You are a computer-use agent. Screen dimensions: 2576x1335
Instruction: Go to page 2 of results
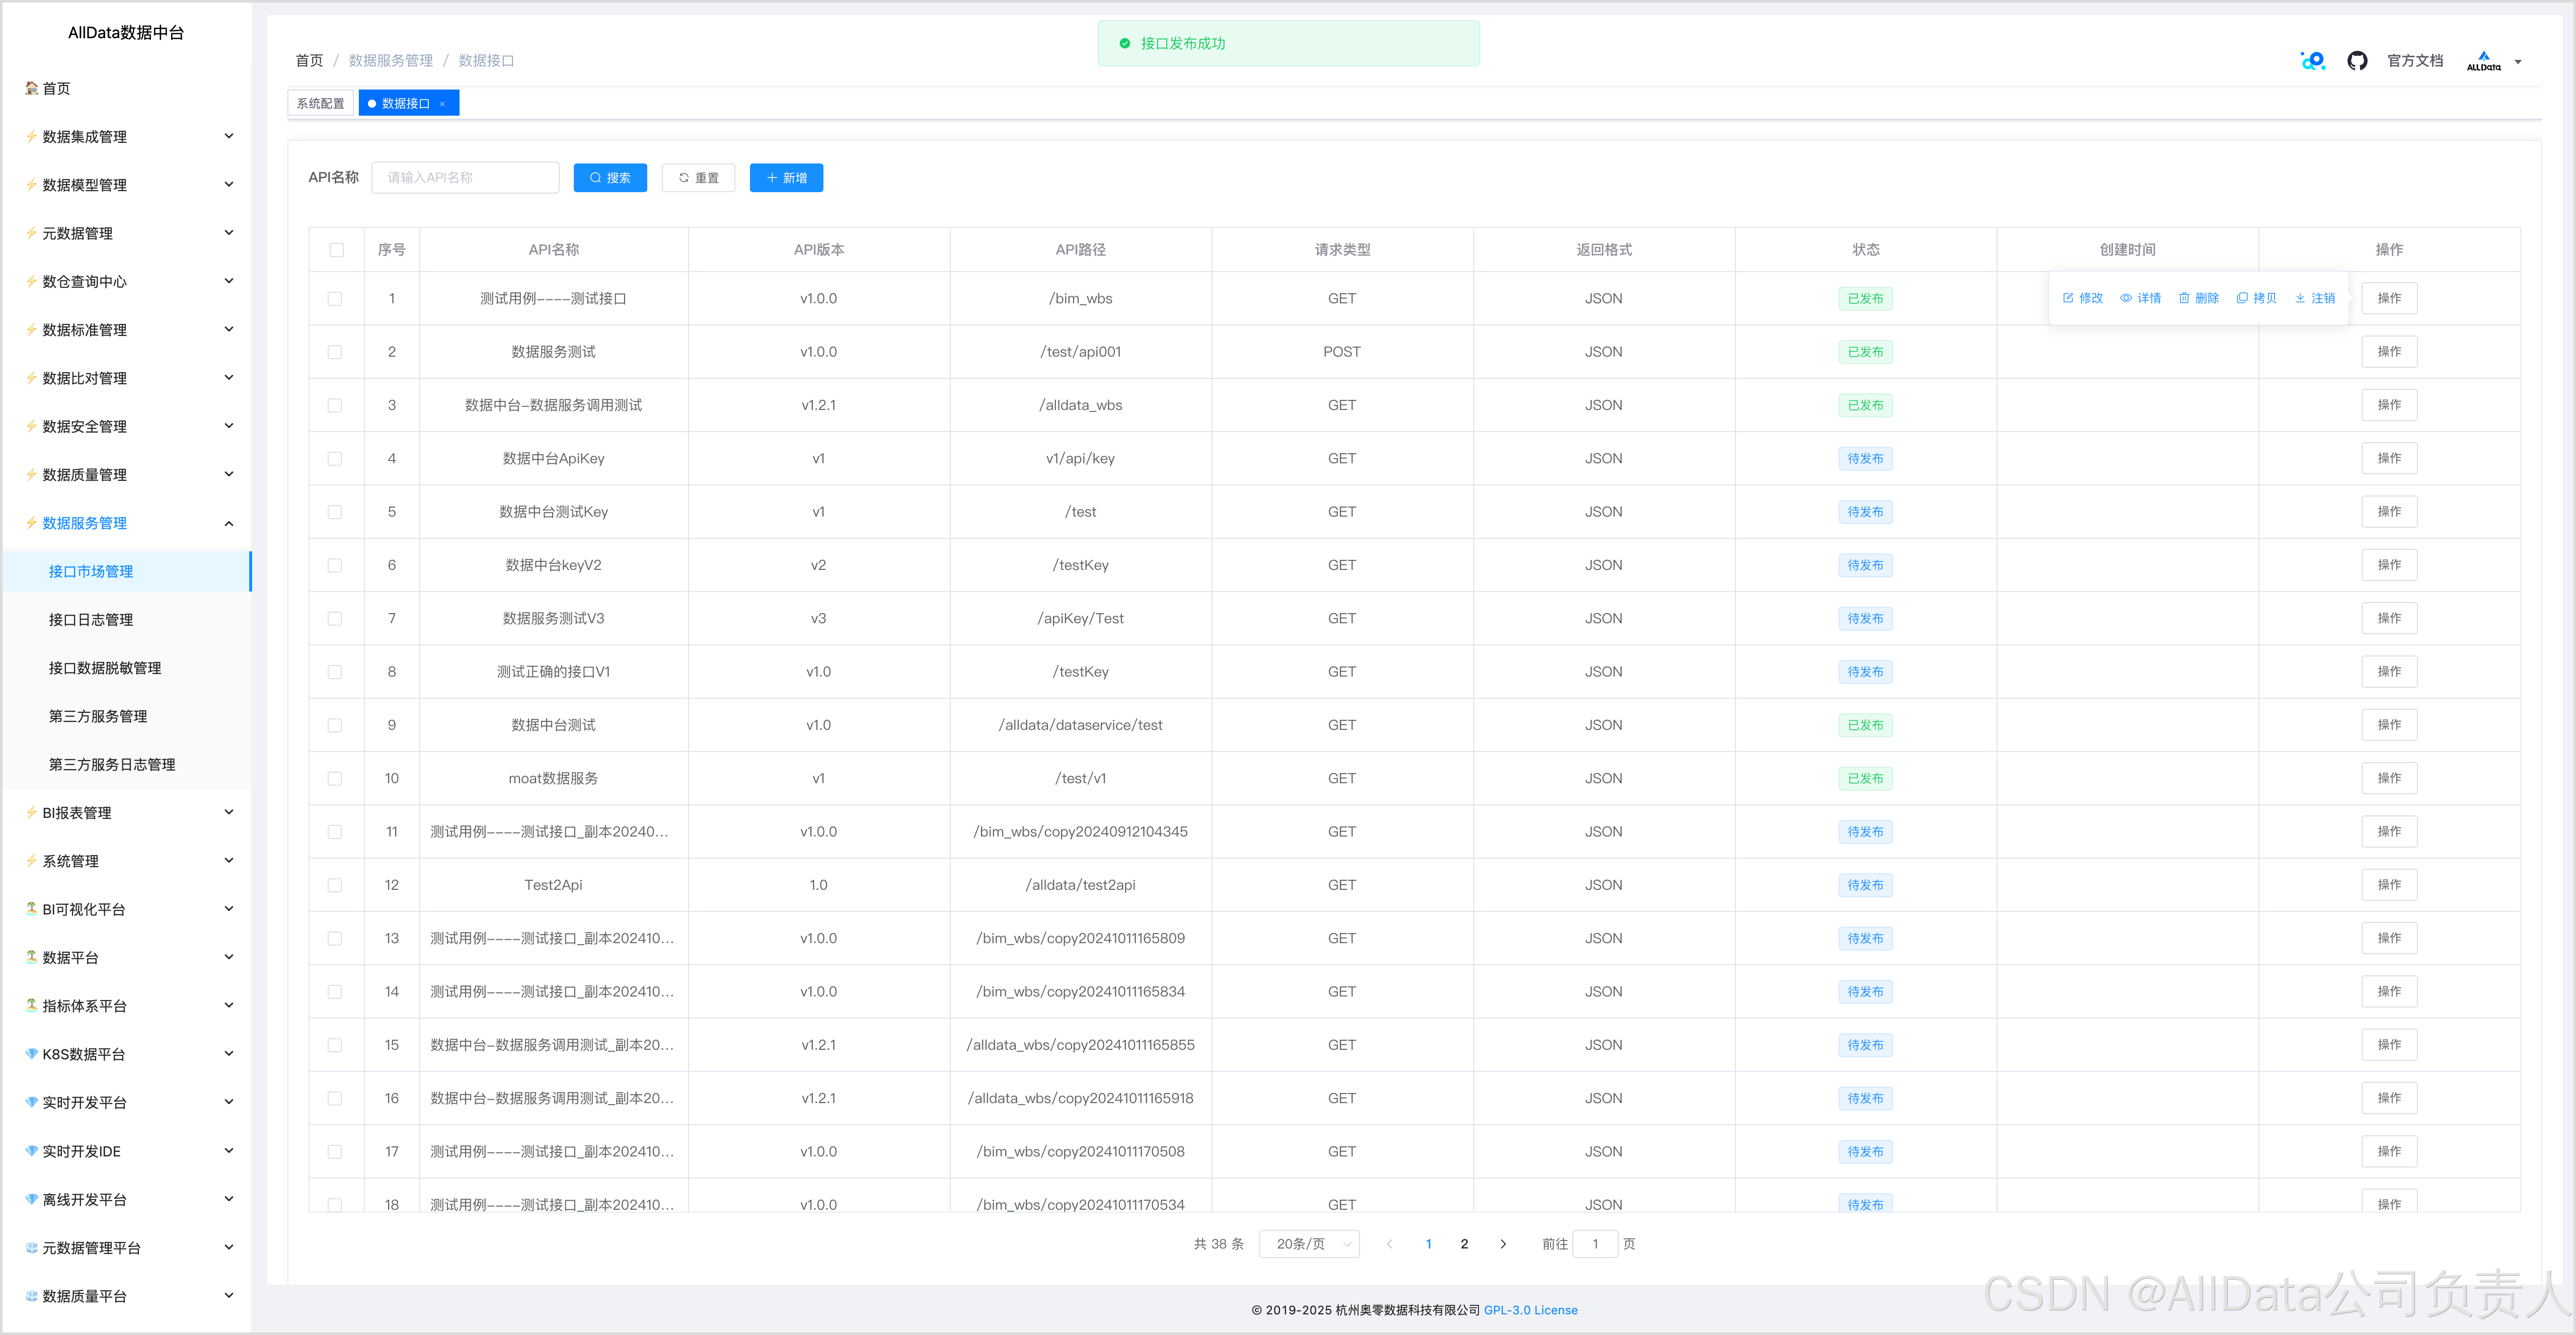click(1464, 1244)
